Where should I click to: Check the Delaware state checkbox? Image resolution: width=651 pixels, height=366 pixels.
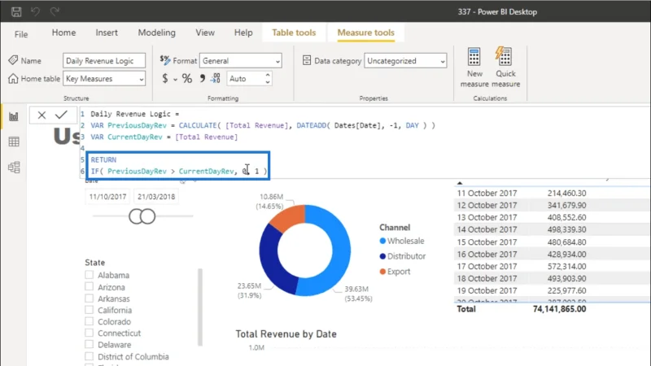(x=89, y=344)
